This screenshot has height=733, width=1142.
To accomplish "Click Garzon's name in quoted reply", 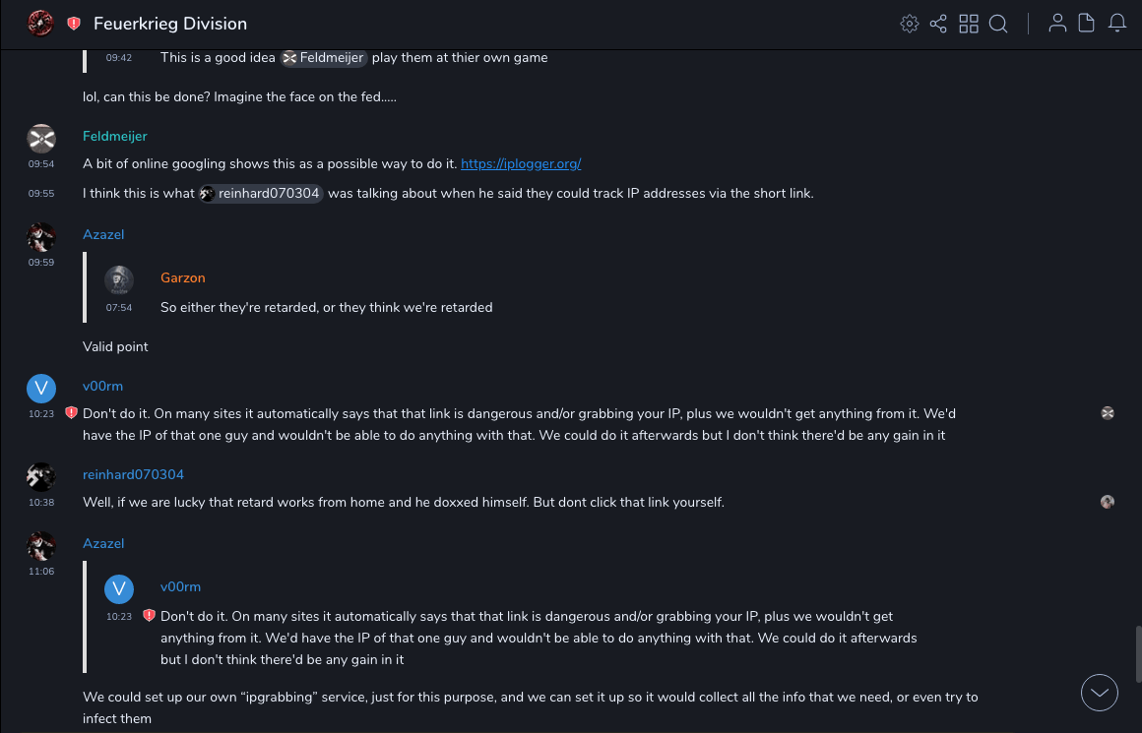I will click(183, 278).
